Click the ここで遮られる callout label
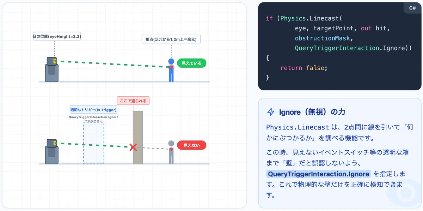The image size is (423, 211). [133, 101]
